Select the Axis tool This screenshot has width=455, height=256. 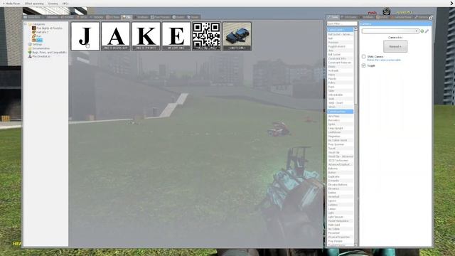pos(340,50)
